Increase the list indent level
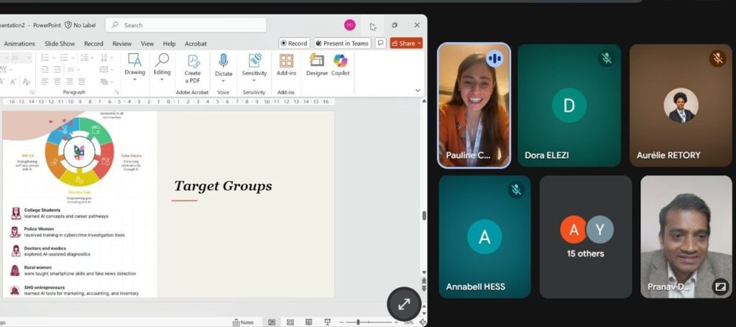Image resolution: width=736 pixels, height=327 pixels. [x=57, y=70]
